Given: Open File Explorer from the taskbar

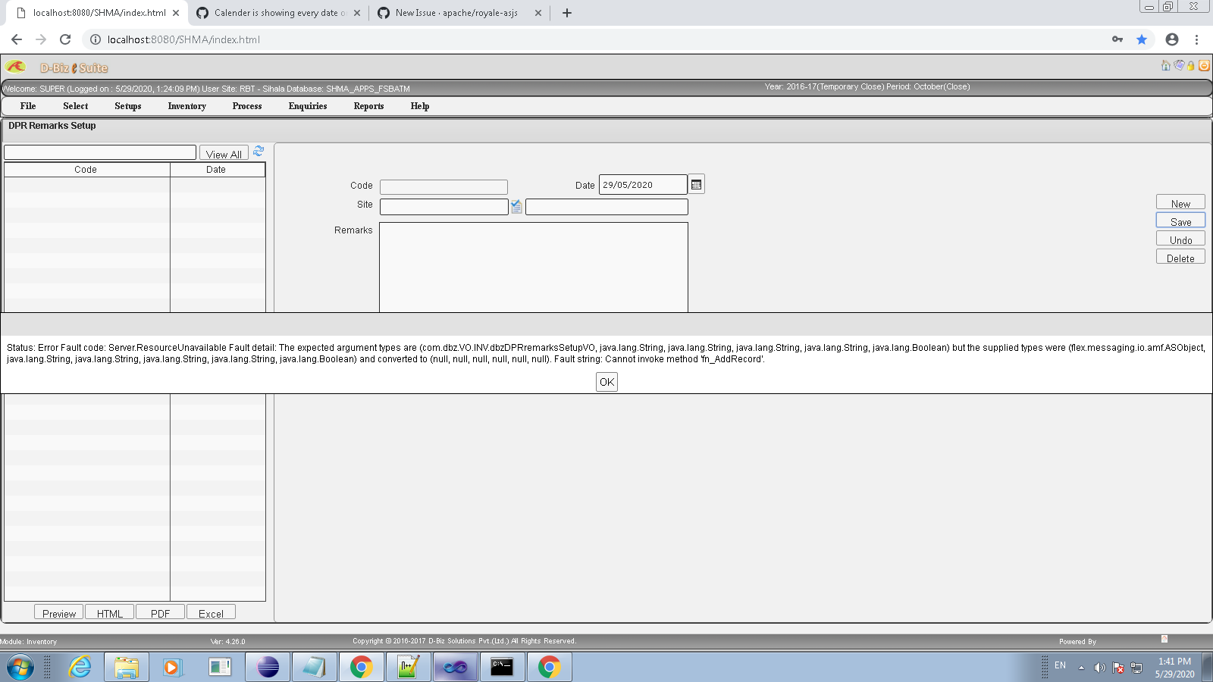Looking at the screenshot, I should 127,668.
